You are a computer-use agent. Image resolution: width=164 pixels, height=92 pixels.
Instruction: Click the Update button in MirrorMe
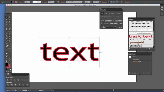119,14
